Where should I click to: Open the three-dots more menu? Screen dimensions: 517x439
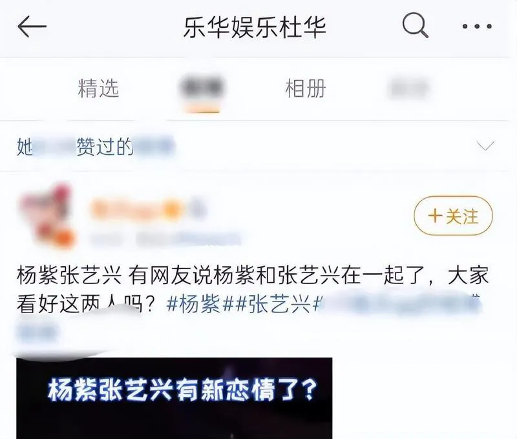click(x=477, y=26)
